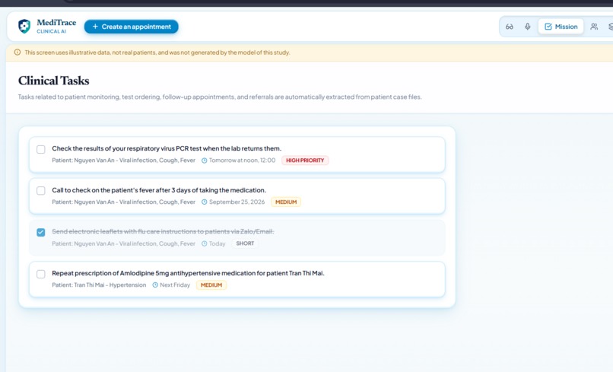The width and height of the screenshot is (613, 372).
Task: Click the illustrative data notice text
Action: pyautogui.click(x=157, y=52)
